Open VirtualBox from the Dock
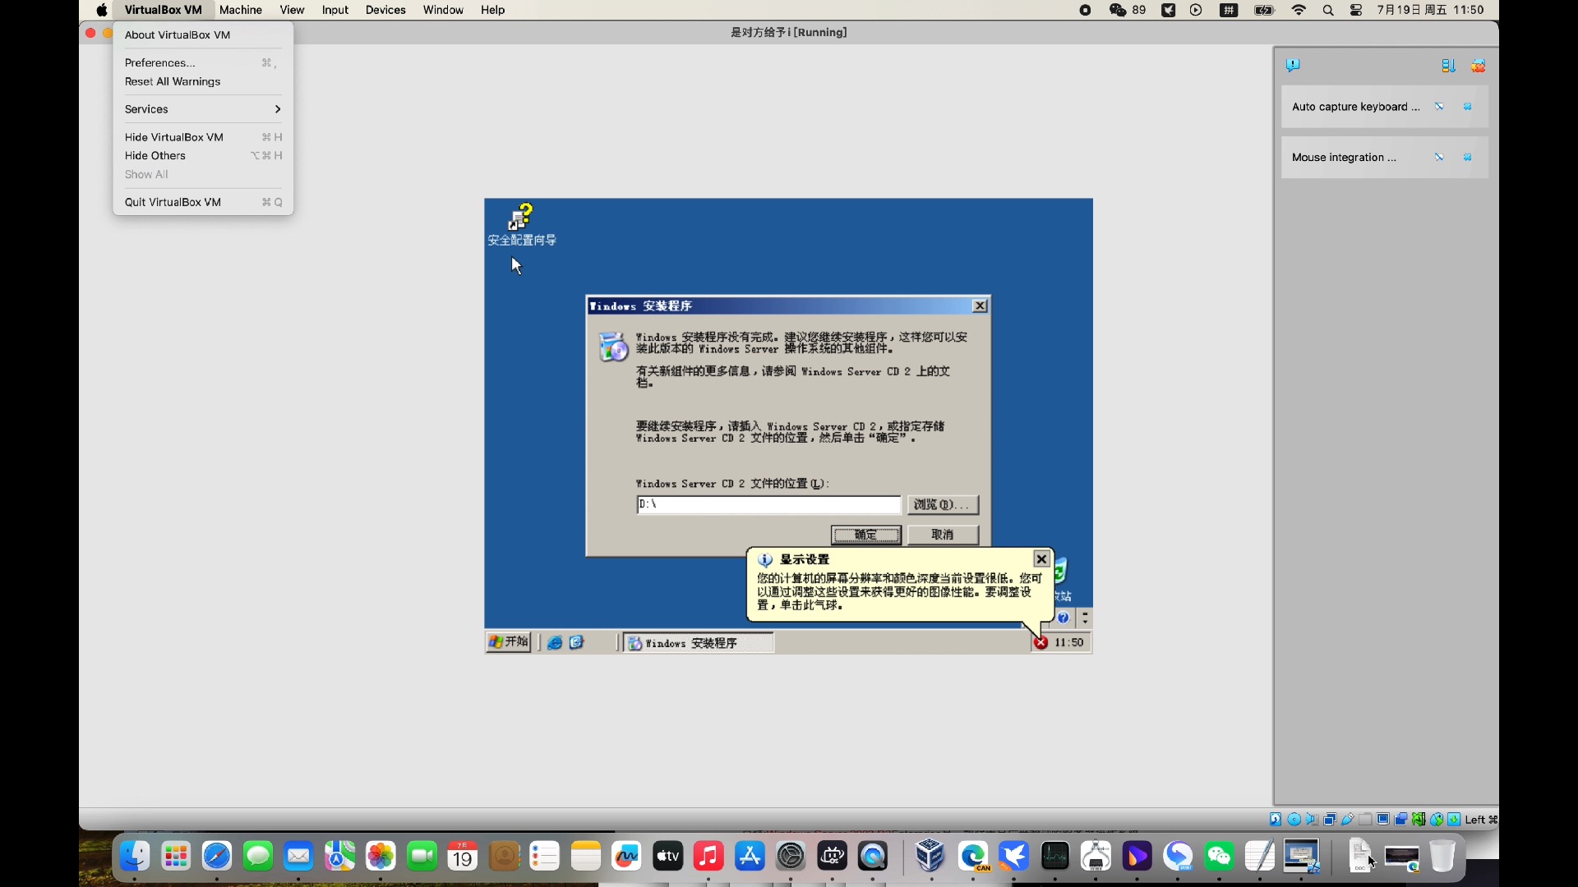Image resolution: width=1578 pixels, height=887 pixels. click(930, 857)
